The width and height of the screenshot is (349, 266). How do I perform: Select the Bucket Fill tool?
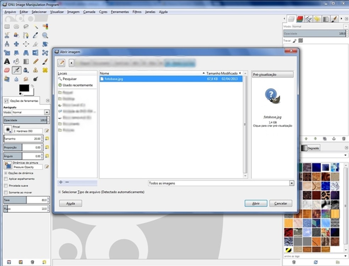(16, 61)
